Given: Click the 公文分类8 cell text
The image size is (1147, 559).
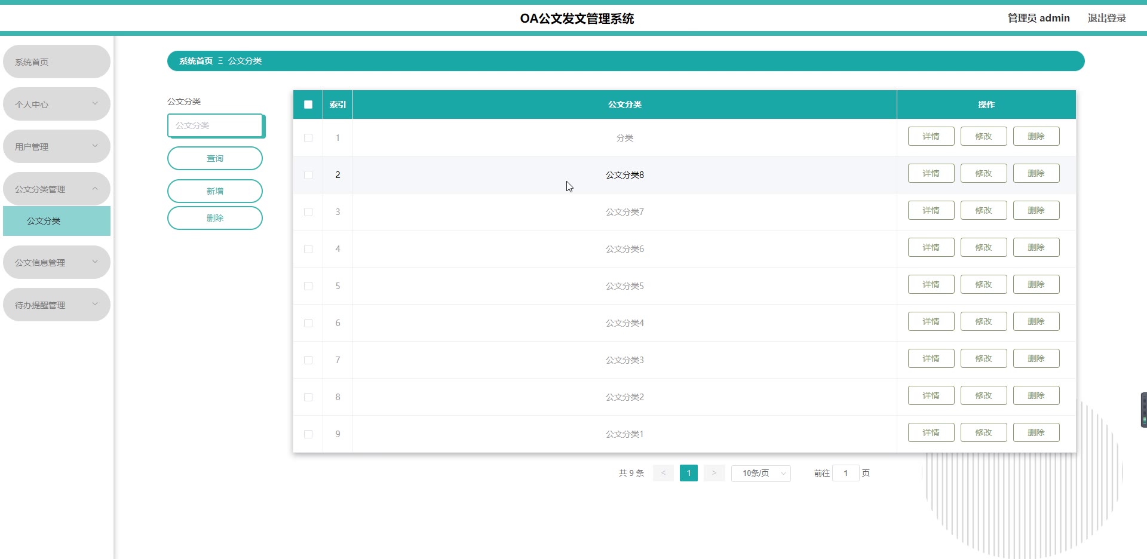Looking at the screenshot, I should click(625, 175).
